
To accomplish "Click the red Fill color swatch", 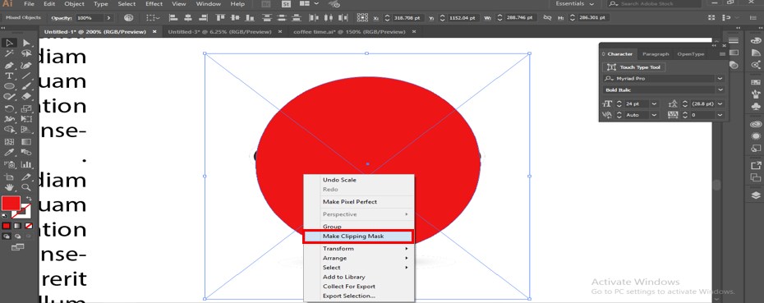I will click(11, 203).
